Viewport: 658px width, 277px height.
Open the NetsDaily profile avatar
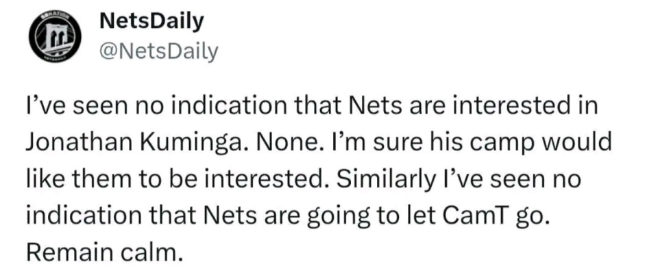[55, 37]
